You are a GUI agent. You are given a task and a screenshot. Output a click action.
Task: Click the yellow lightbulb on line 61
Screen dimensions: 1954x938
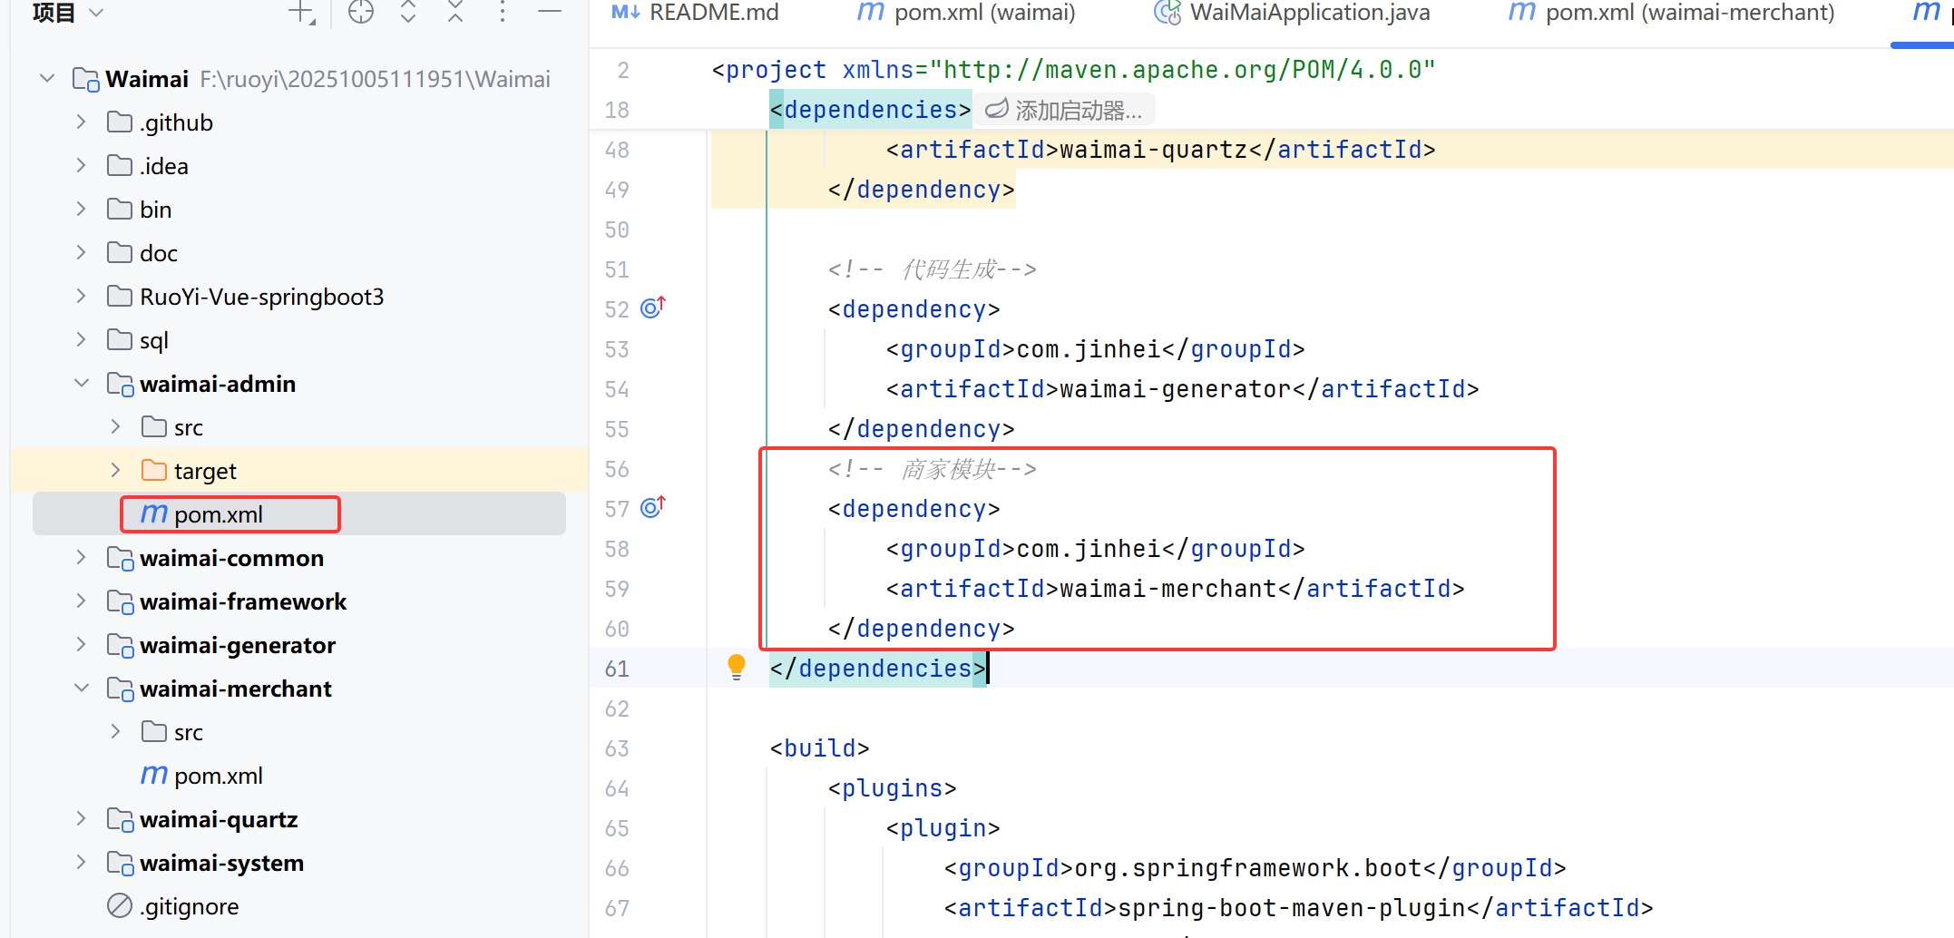pyautogui.click(x=737, y=667)
